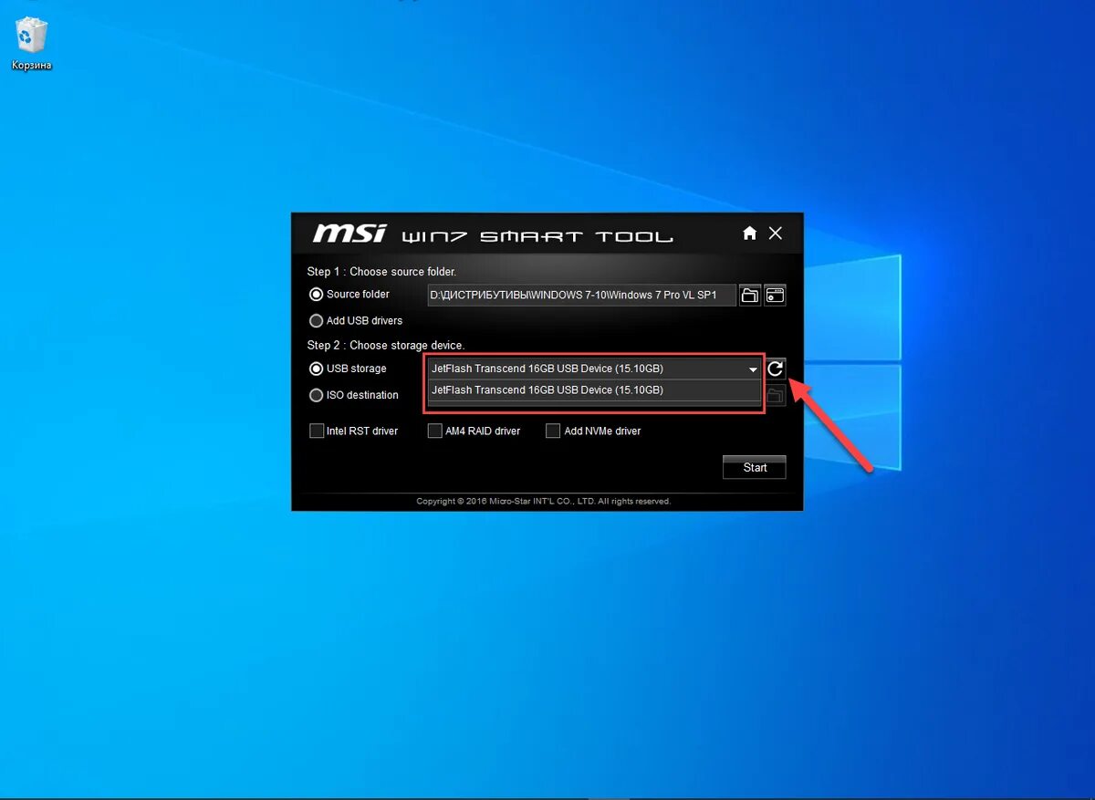Enable the Intel RST driver checkbox

tap(317, 431)
